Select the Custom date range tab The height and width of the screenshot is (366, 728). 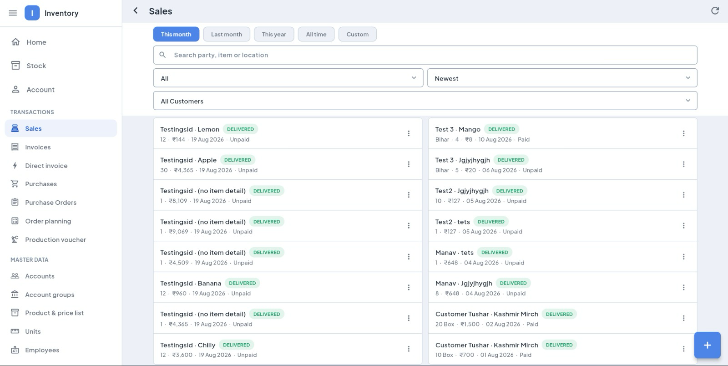coord(358,34)
